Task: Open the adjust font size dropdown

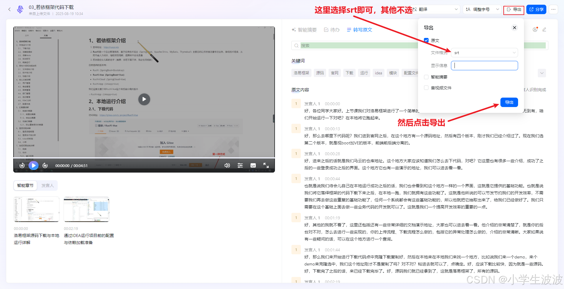Action: [x=482, y=9]
